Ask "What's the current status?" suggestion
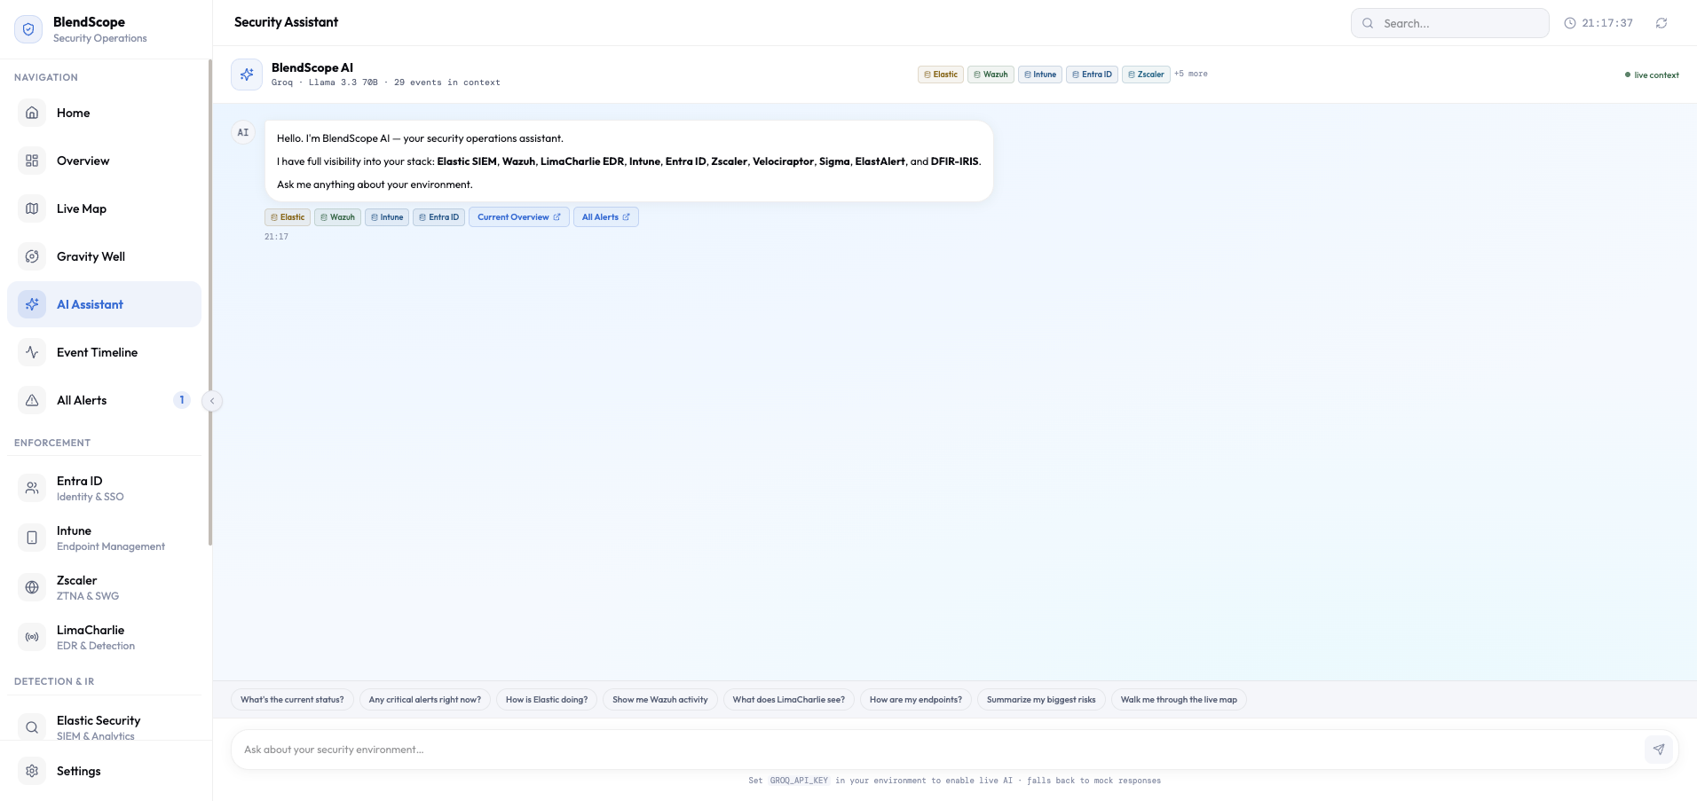 click(x=292, y=700)
